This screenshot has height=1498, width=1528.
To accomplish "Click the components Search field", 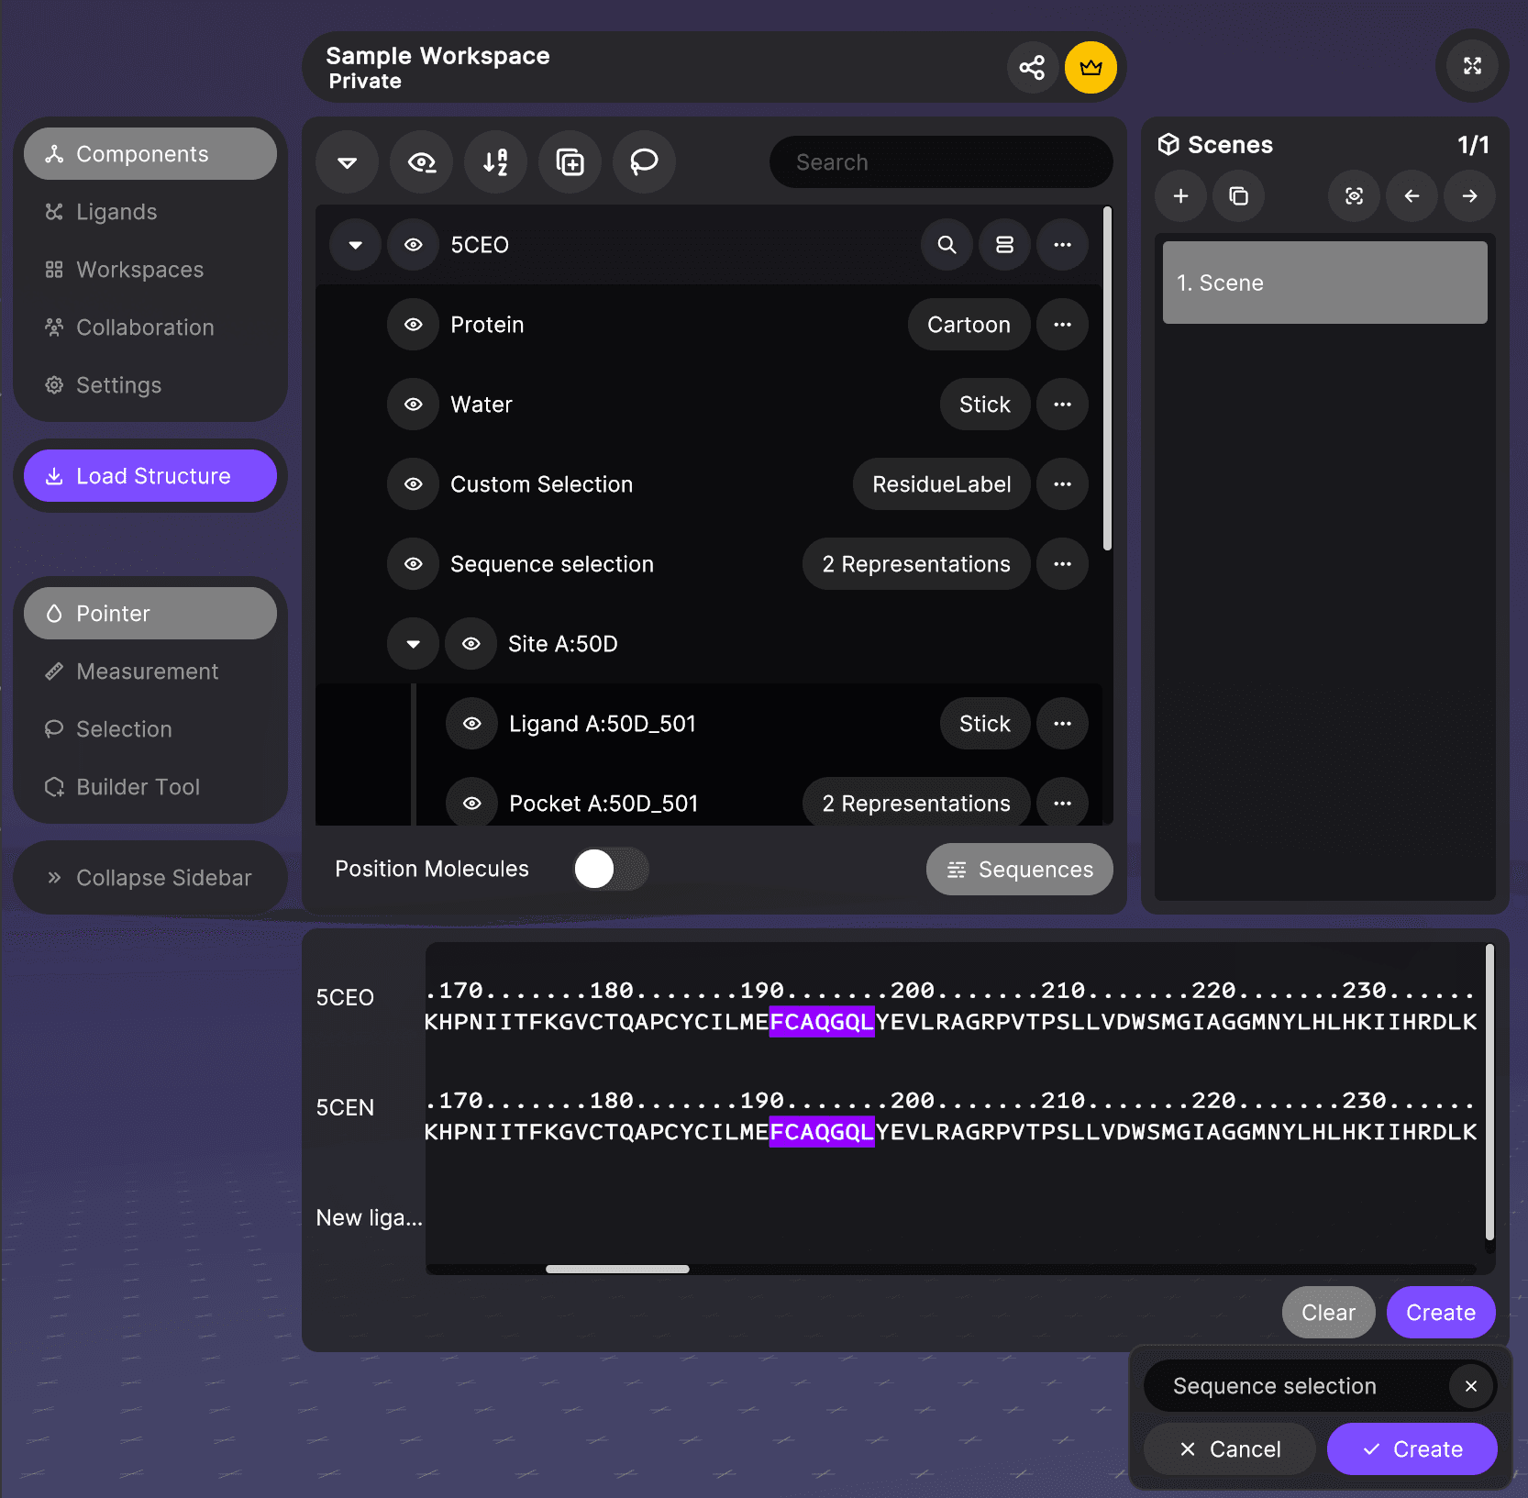I will (940, 162).
